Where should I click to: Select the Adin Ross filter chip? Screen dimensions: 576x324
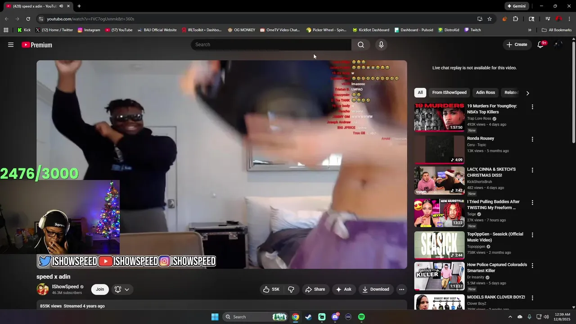pos(486,93)
